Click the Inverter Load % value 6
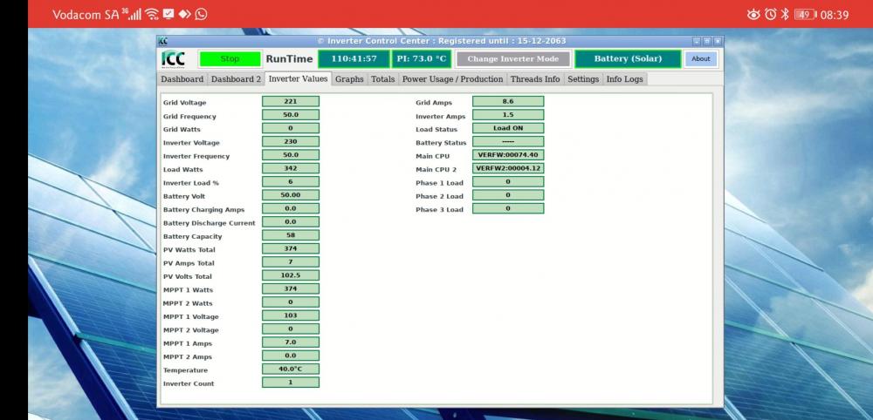 pos(291,181)
